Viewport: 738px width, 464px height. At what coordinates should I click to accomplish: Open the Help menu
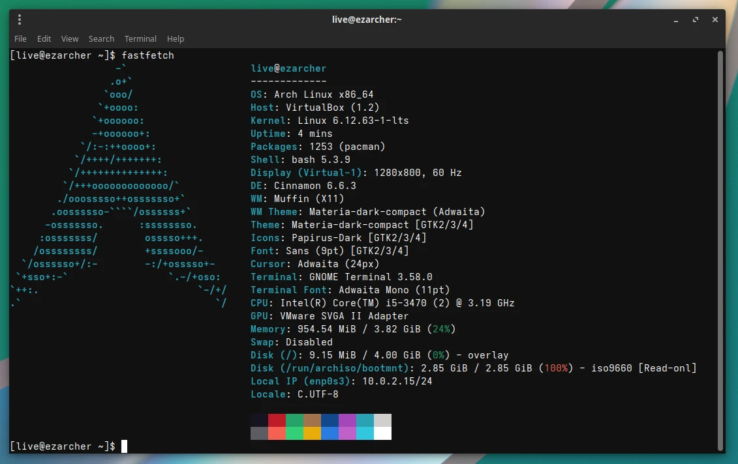click(176, 38)
